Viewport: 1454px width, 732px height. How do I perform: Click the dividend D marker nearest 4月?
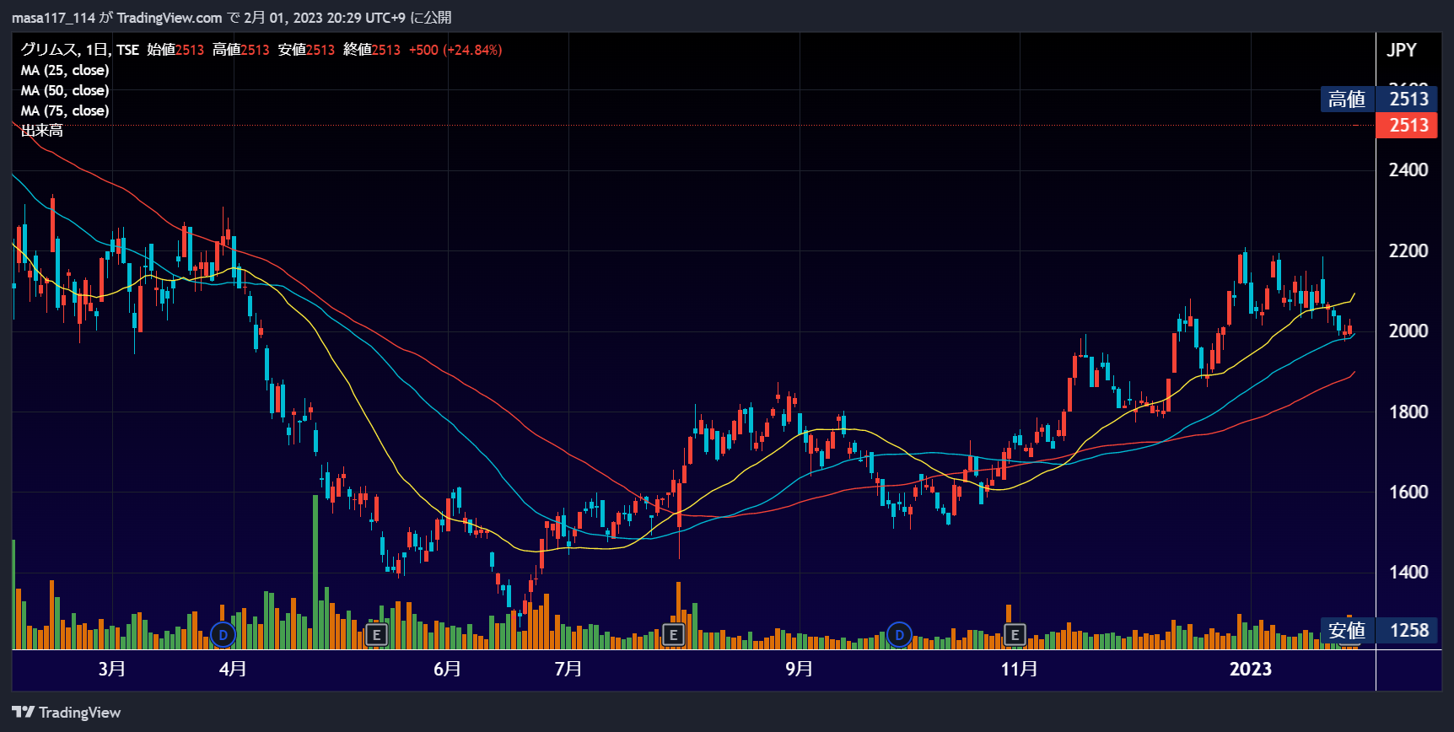click(x=223, y=634)
